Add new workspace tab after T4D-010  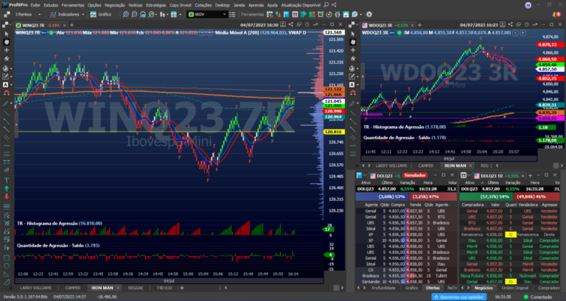click(182, 288)
